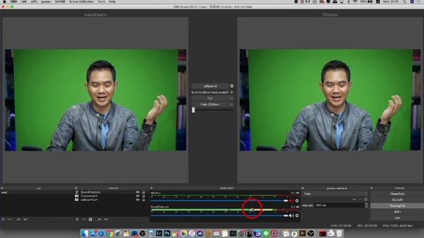Open the OBS application menu

click(x=13, y=1)
